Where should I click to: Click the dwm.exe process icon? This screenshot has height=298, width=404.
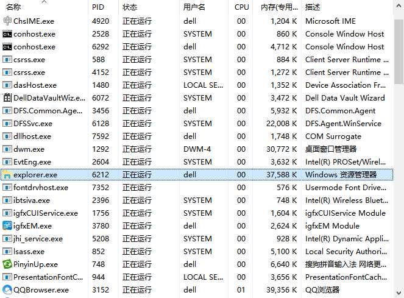7,149
